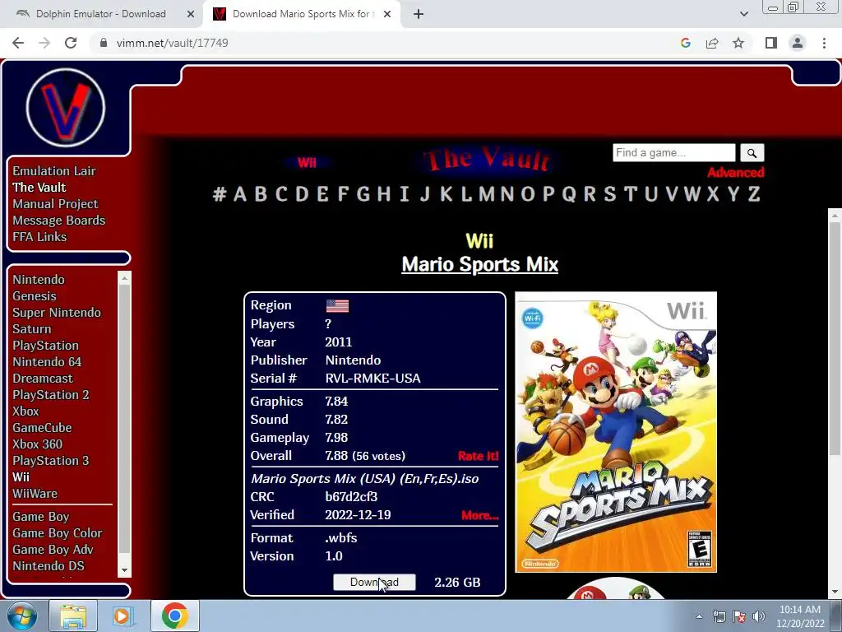Click the USA region flag icon

coord(337,306)
